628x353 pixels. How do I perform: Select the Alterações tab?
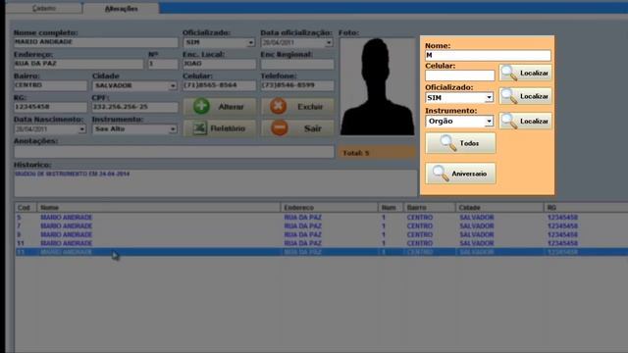121,8
